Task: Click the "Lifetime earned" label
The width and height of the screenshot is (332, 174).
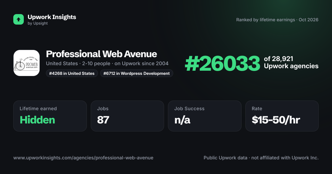Action: coord(38,109)
